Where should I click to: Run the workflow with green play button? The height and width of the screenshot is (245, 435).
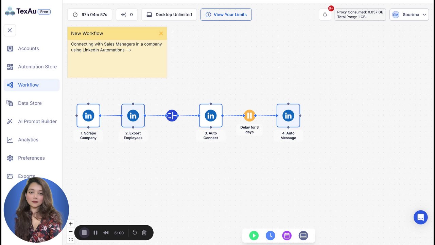coord(254,235)
